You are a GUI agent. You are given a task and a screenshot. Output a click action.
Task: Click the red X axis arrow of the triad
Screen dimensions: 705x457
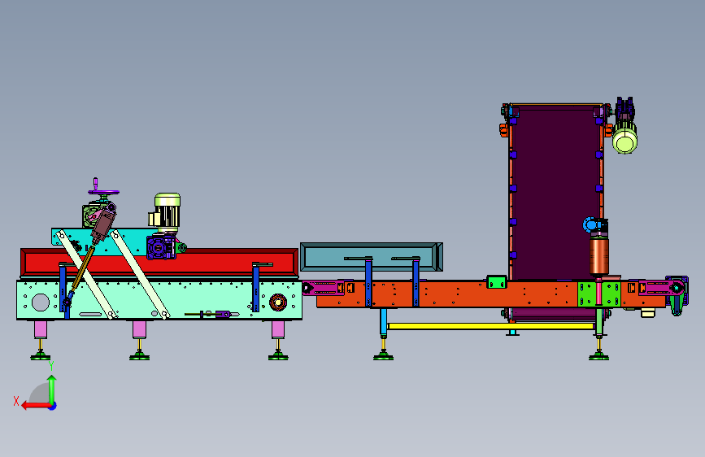[x=35, y=406]
